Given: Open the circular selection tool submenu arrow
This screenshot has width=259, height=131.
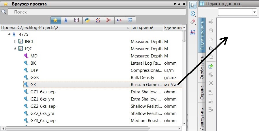Looking at the screenshot, I should tap(195, 16).
